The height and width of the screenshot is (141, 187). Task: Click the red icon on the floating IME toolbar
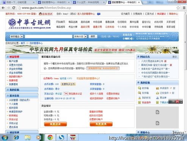click(x=178, y=101)
